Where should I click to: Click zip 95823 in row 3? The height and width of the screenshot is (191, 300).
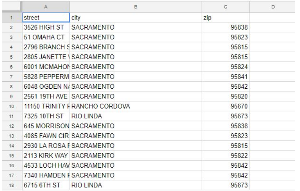click(x=226, y=37)
